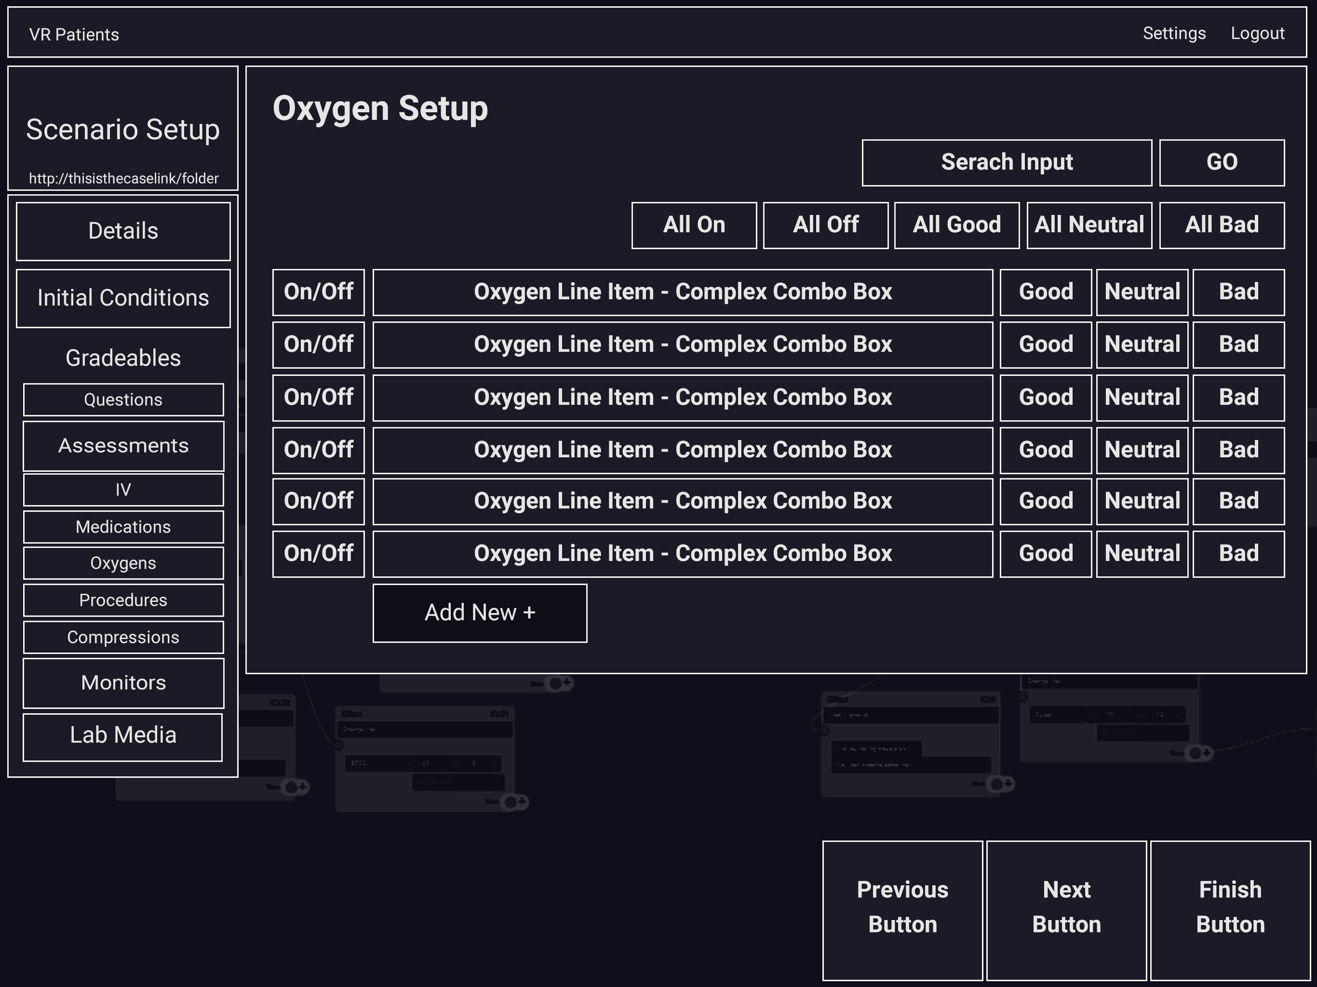Viewport: 1317px width, 987px height.
Task: Toggle On/Off for last oxygen line item
Action: pos(318,554)
